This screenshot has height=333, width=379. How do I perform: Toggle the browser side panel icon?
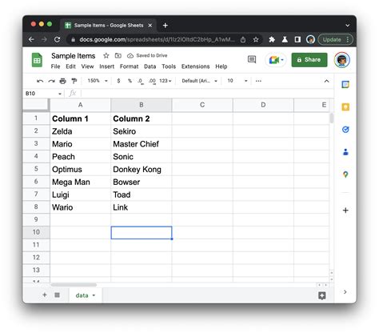297,39
